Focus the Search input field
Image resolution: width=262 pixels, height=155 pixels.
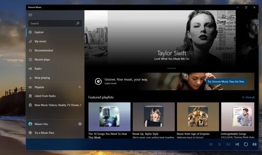55,23
